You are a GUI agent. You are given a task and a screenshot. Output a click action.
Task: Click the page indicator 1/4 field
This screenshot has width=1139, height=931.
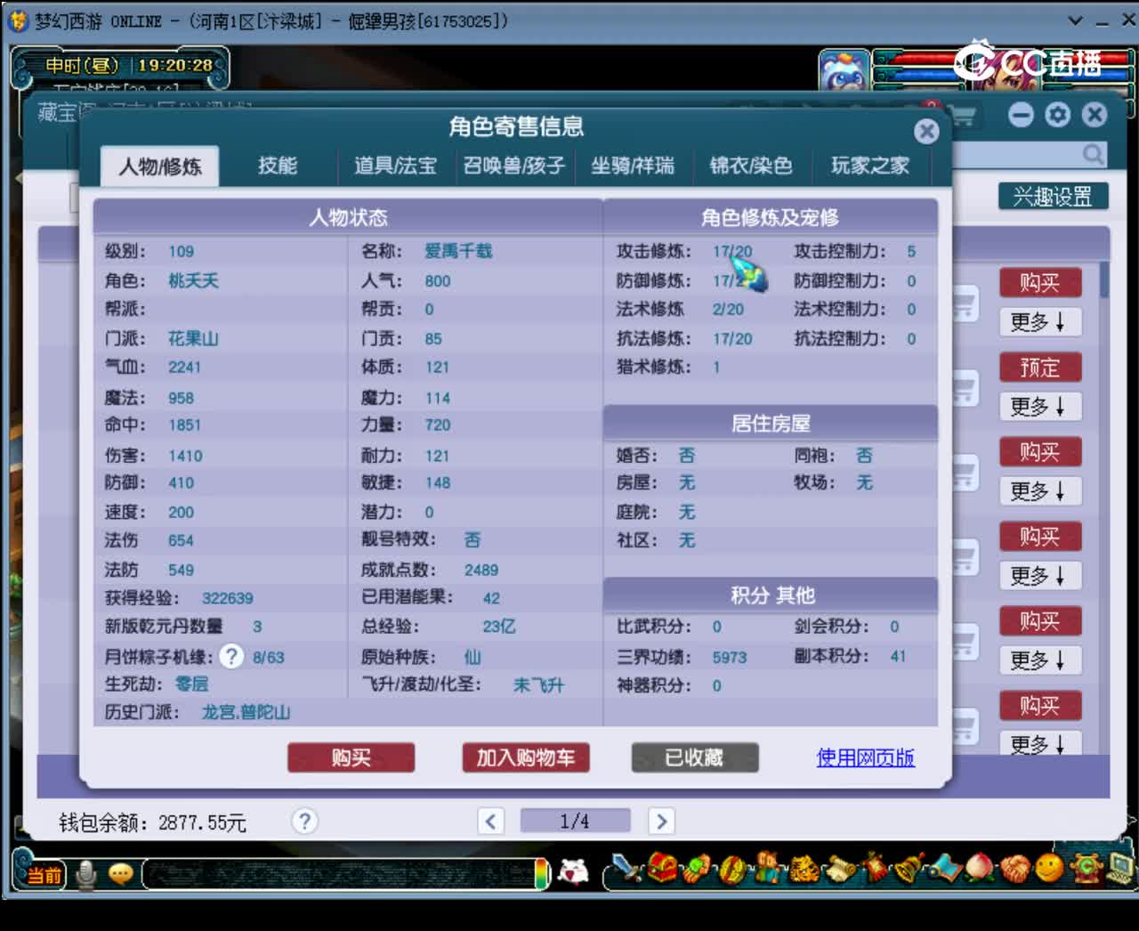(x=575, y=821)
